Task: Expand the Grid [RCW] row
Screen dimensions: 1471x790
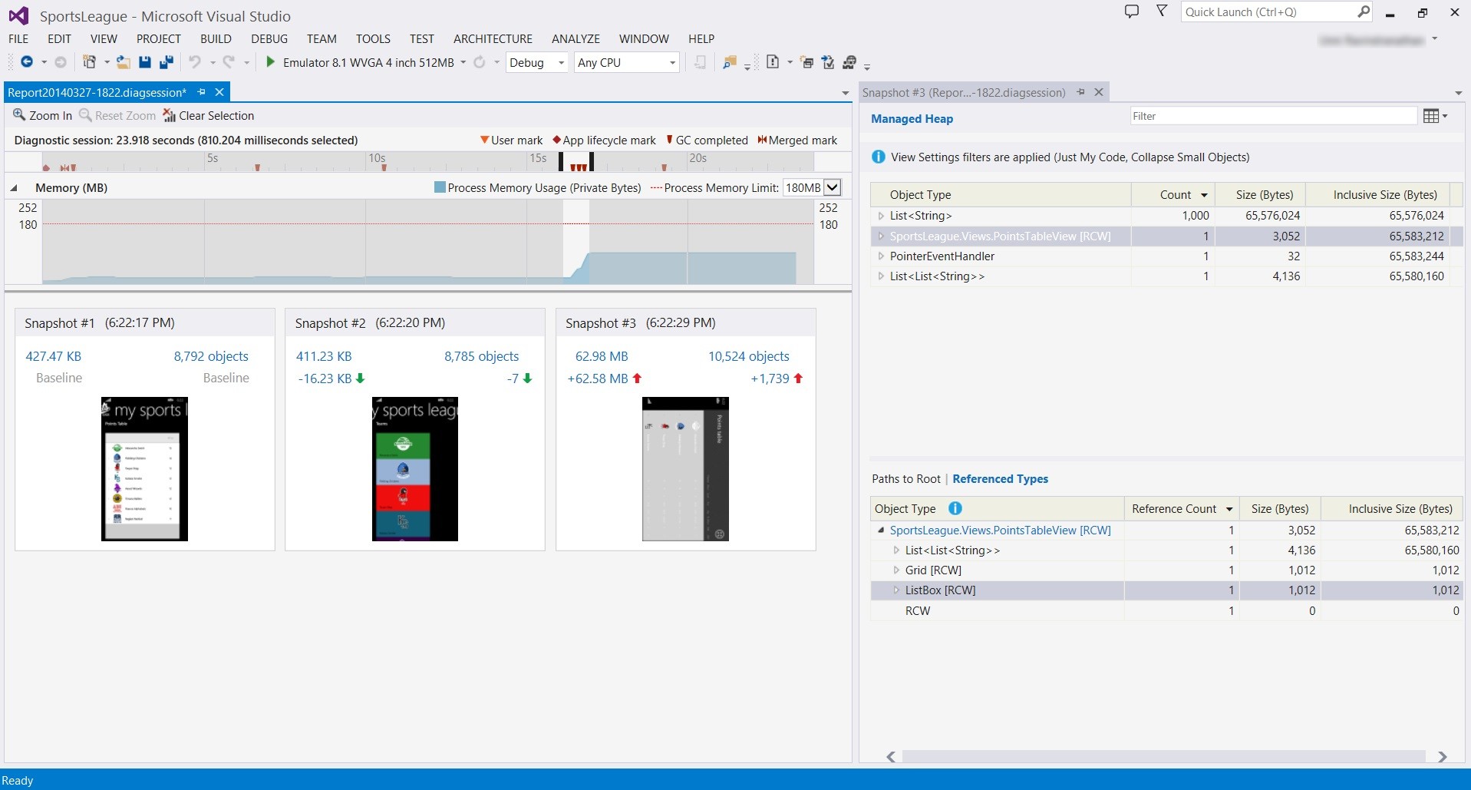Action: (896, 570)
